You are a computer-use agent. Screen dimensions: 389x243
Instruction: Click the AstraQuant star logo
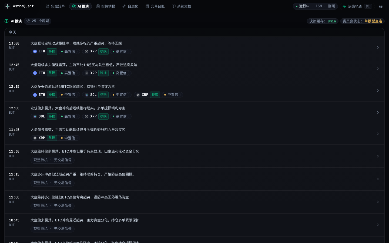pos(8,6)
